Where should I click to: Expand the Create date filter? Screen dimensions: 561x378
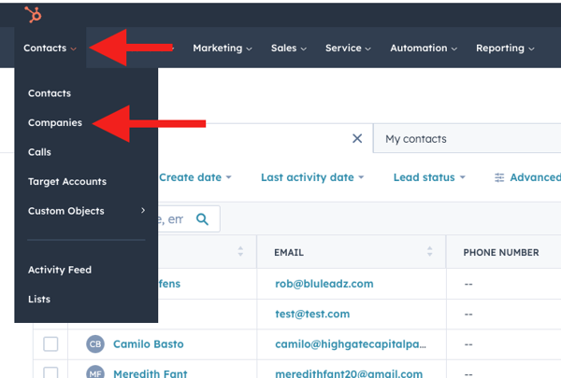point(195,177)
